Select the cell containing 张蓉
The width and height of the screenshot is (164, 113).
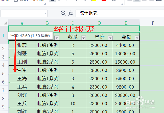click(22, 45)
